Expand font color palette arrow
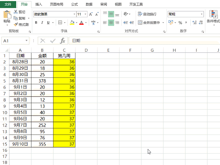The height and width of the screenshot is (165, 220). pos(86,23)
